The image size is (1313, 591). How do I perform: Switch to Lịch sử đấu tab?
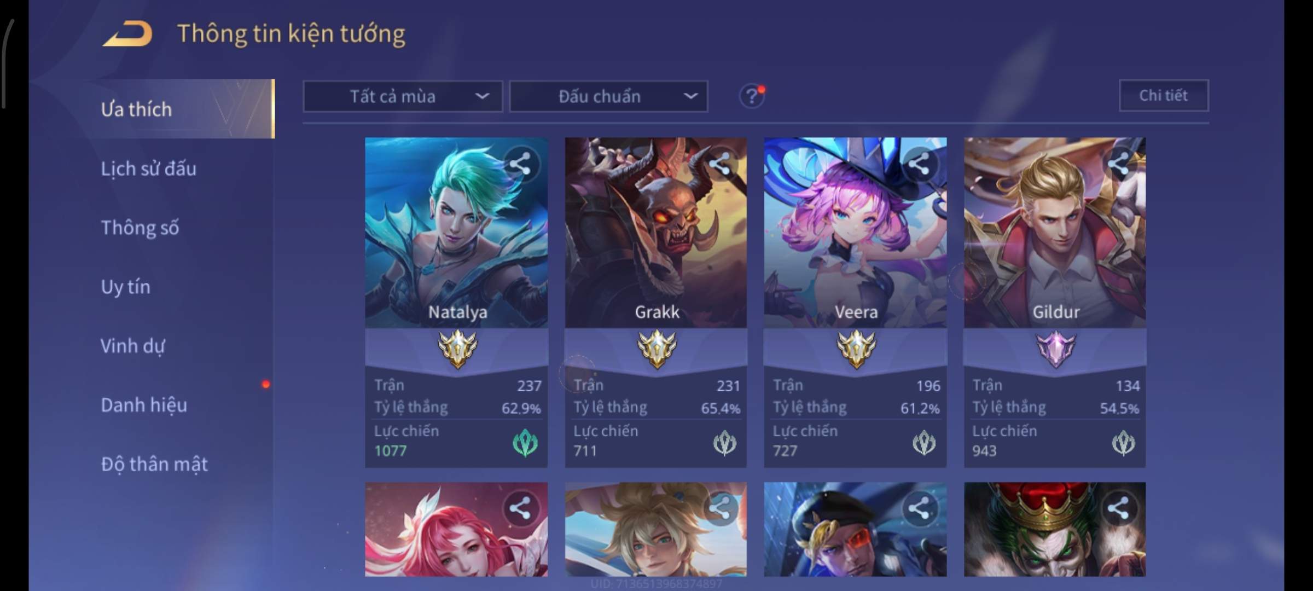[x=149, y=169]
